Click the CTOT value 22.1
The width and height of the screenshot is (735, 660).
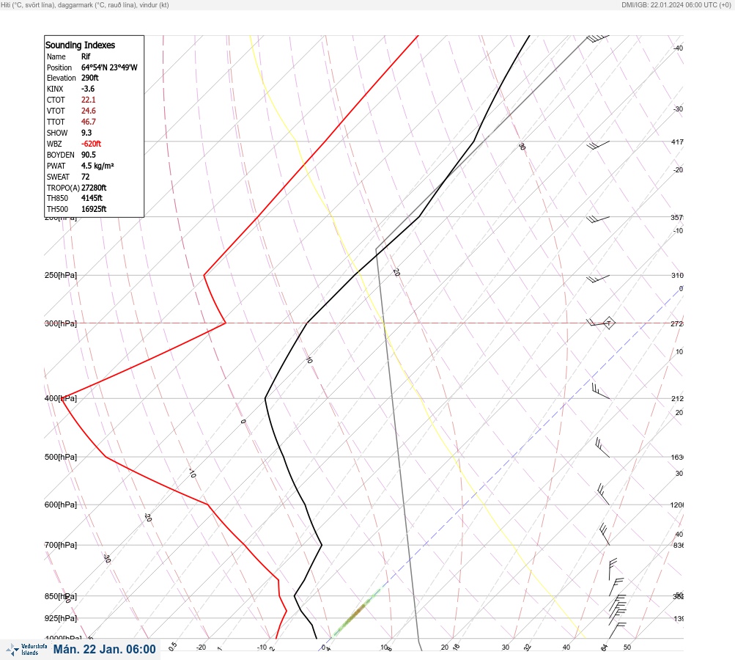click(x=88, y=100)
